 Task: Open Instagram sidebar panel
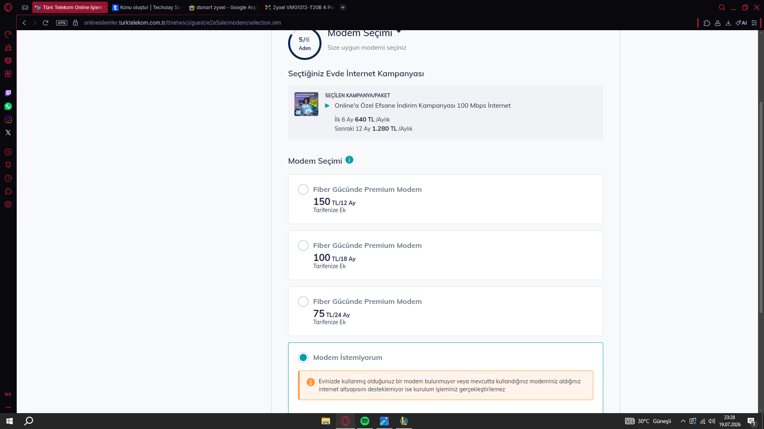pyautogui.click(x=8, y=119)
